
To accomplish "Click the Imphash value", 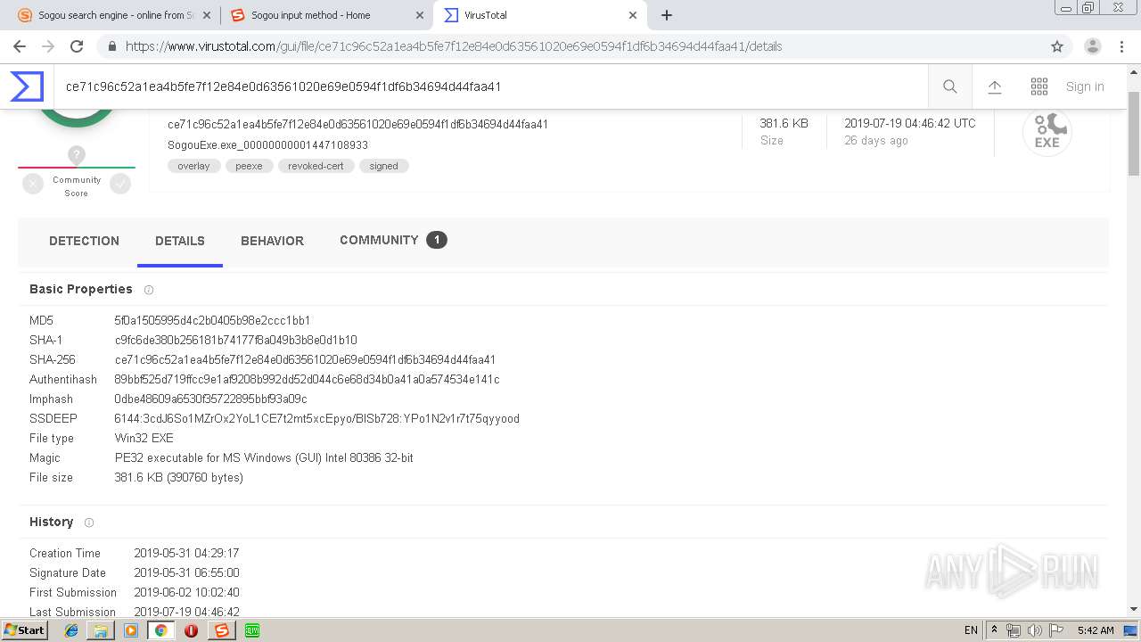I will tap(210, 399).
